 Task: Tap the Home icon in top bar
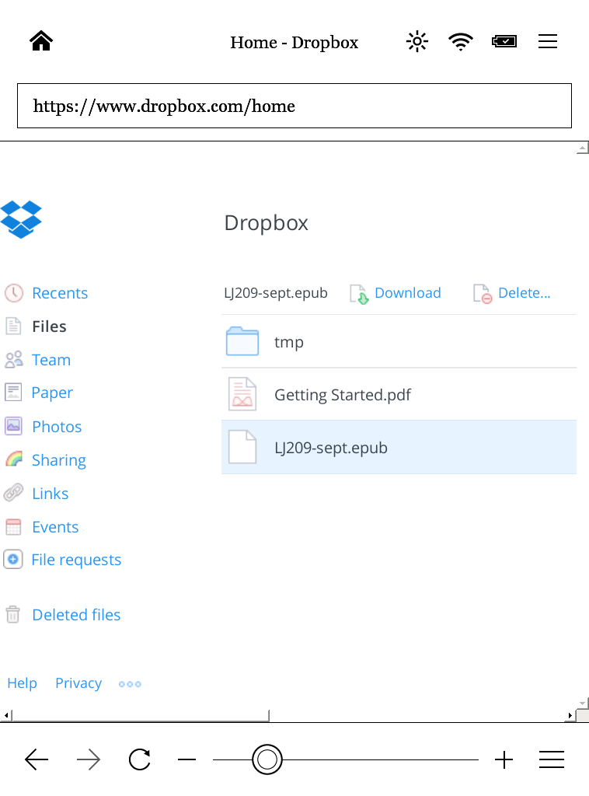tap(41, 41)
